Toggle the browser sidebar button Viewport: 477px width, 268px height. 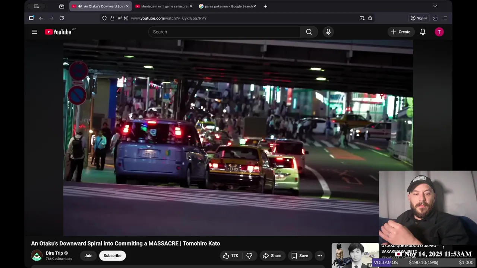31,18
